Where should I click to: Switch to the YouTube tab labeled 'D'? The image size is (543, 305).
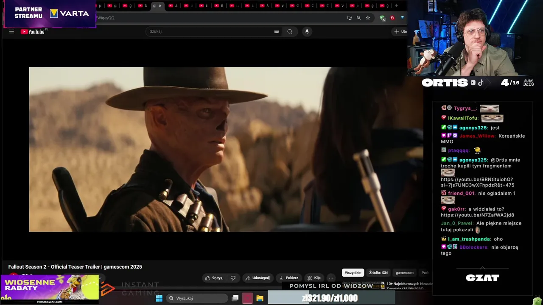143,6
